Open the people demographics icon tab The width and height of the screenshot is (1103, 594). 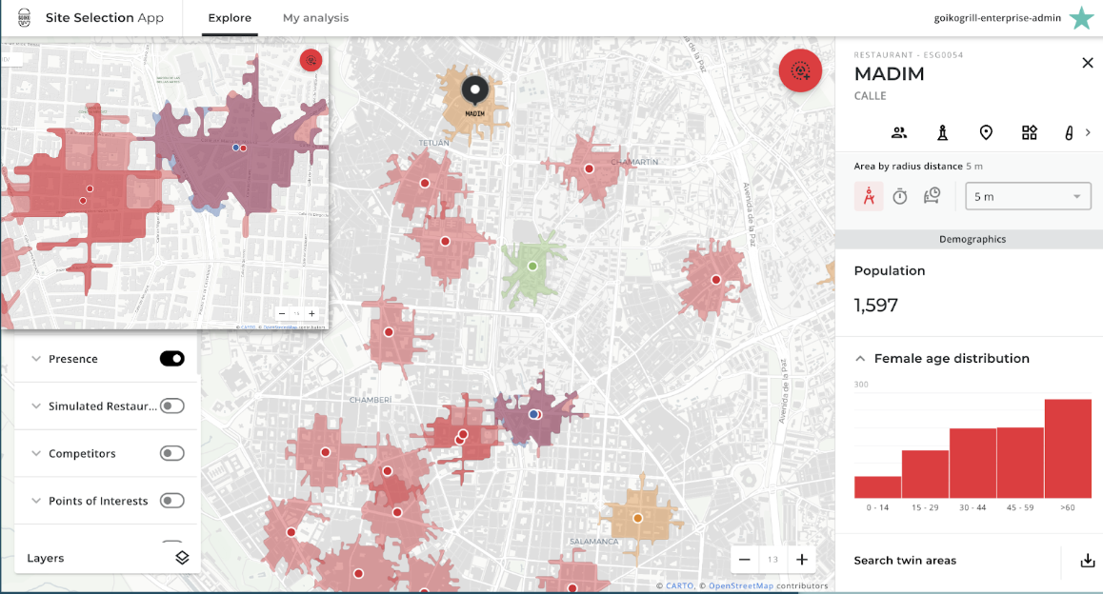pos(899,132)
